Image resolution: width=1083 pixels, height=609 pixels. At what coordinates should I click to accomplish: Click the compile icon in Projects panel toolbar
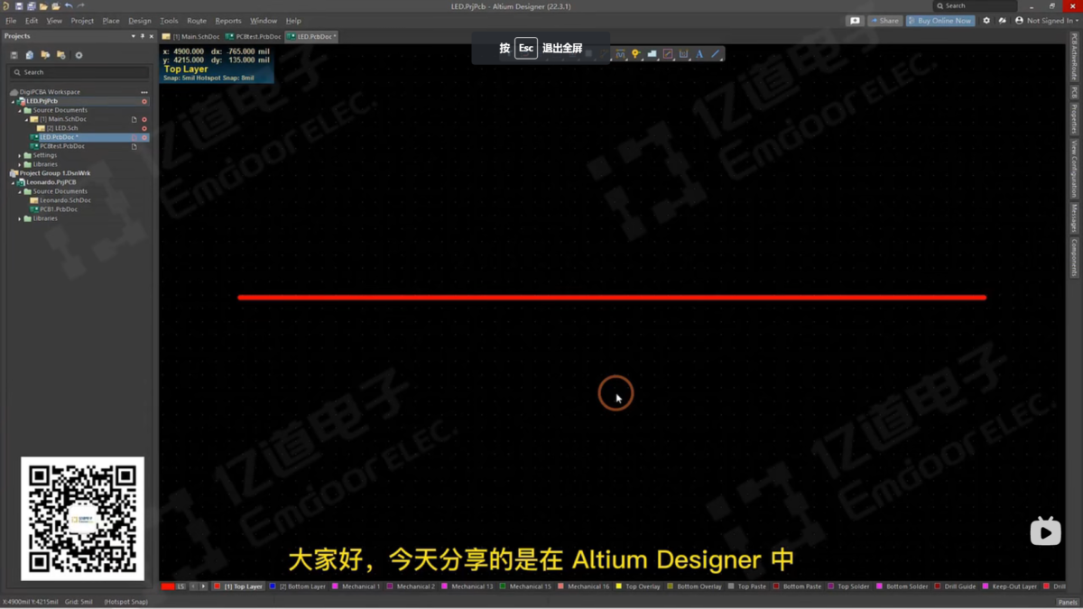30,55
